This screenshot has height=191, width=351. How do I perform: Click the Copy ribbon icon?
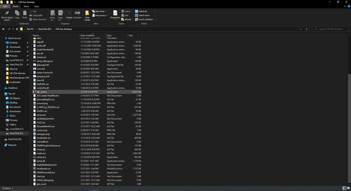(17, 15)
